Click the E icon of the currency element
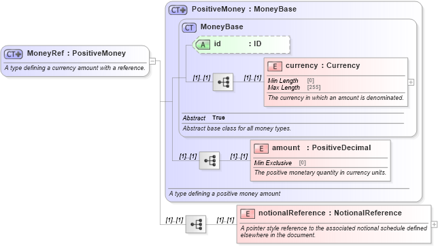 tap(275, 66)
